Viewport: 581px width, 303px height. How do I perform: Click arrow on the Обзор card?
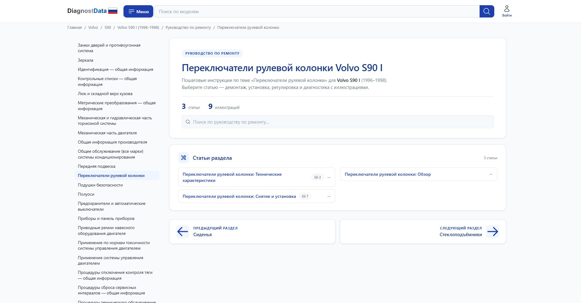491,174
